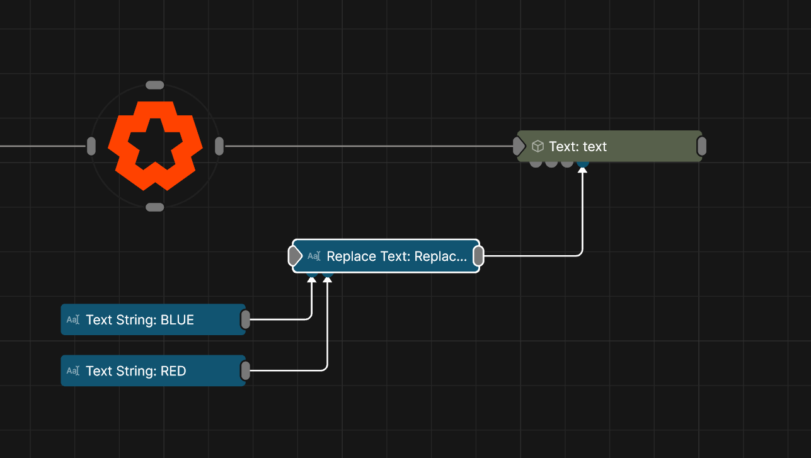Click the top port of the orange node

point(154,85)
